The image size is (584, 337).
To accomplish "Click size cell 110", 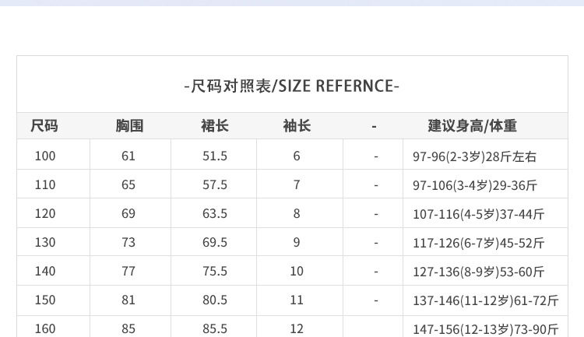I will tap(45, 184).
